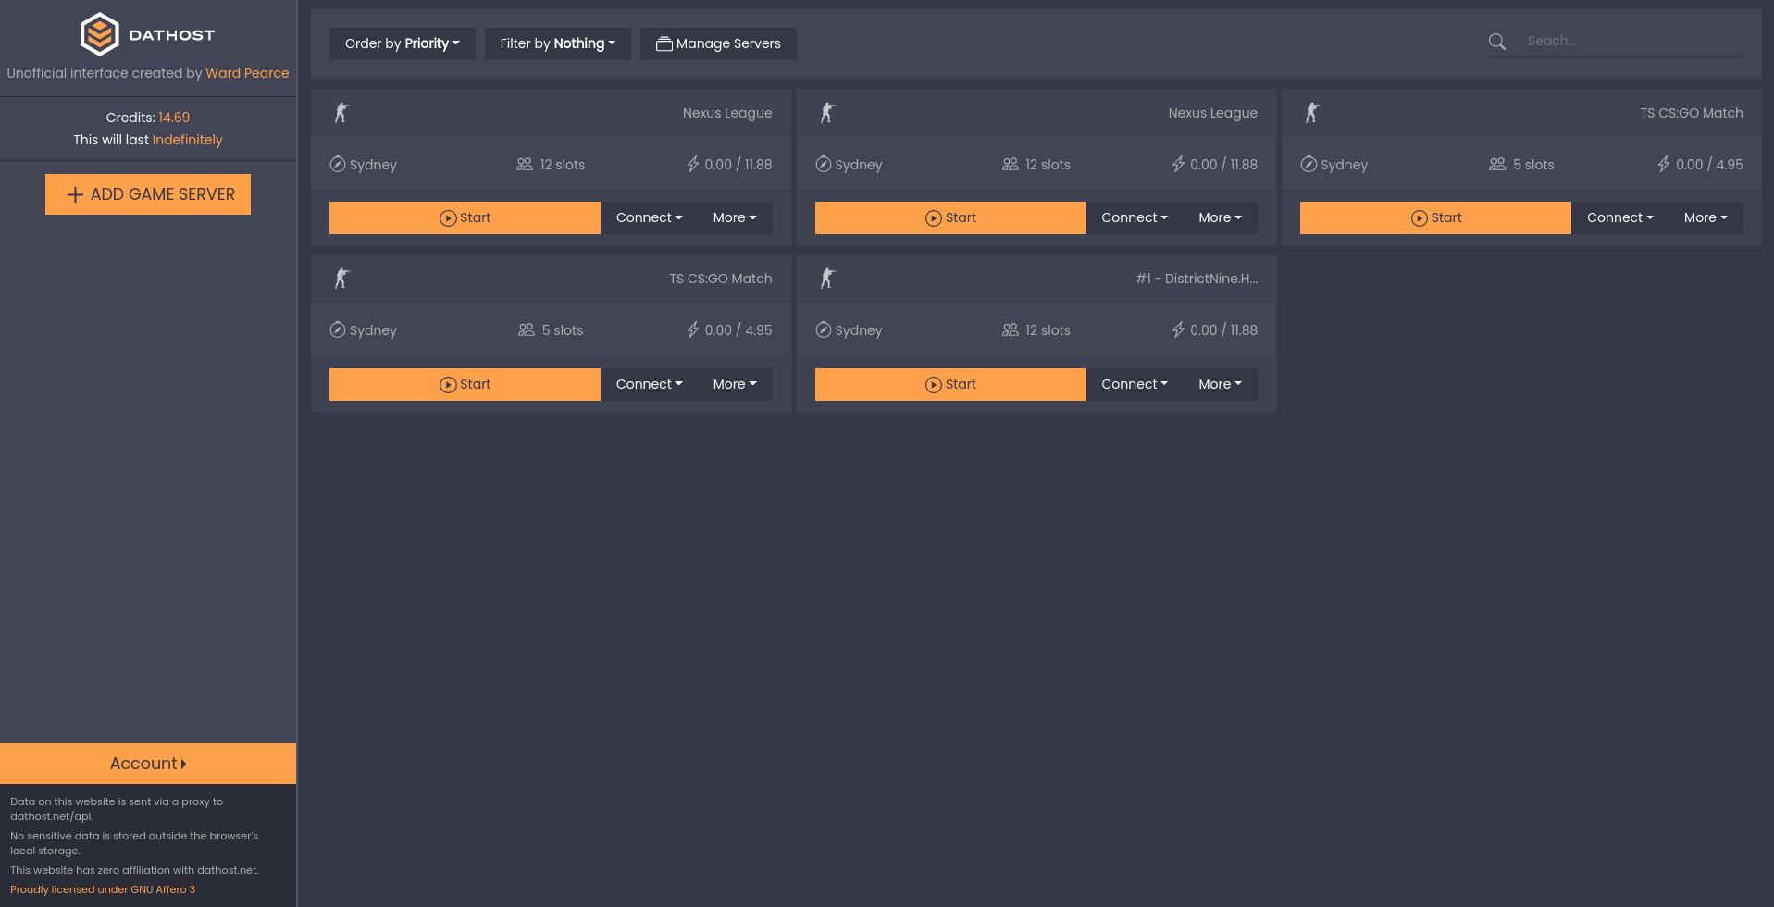1774x907 pixels.
Task: Open Connect dropdown on DistrictNine server
Action: tap(1135, 384)
